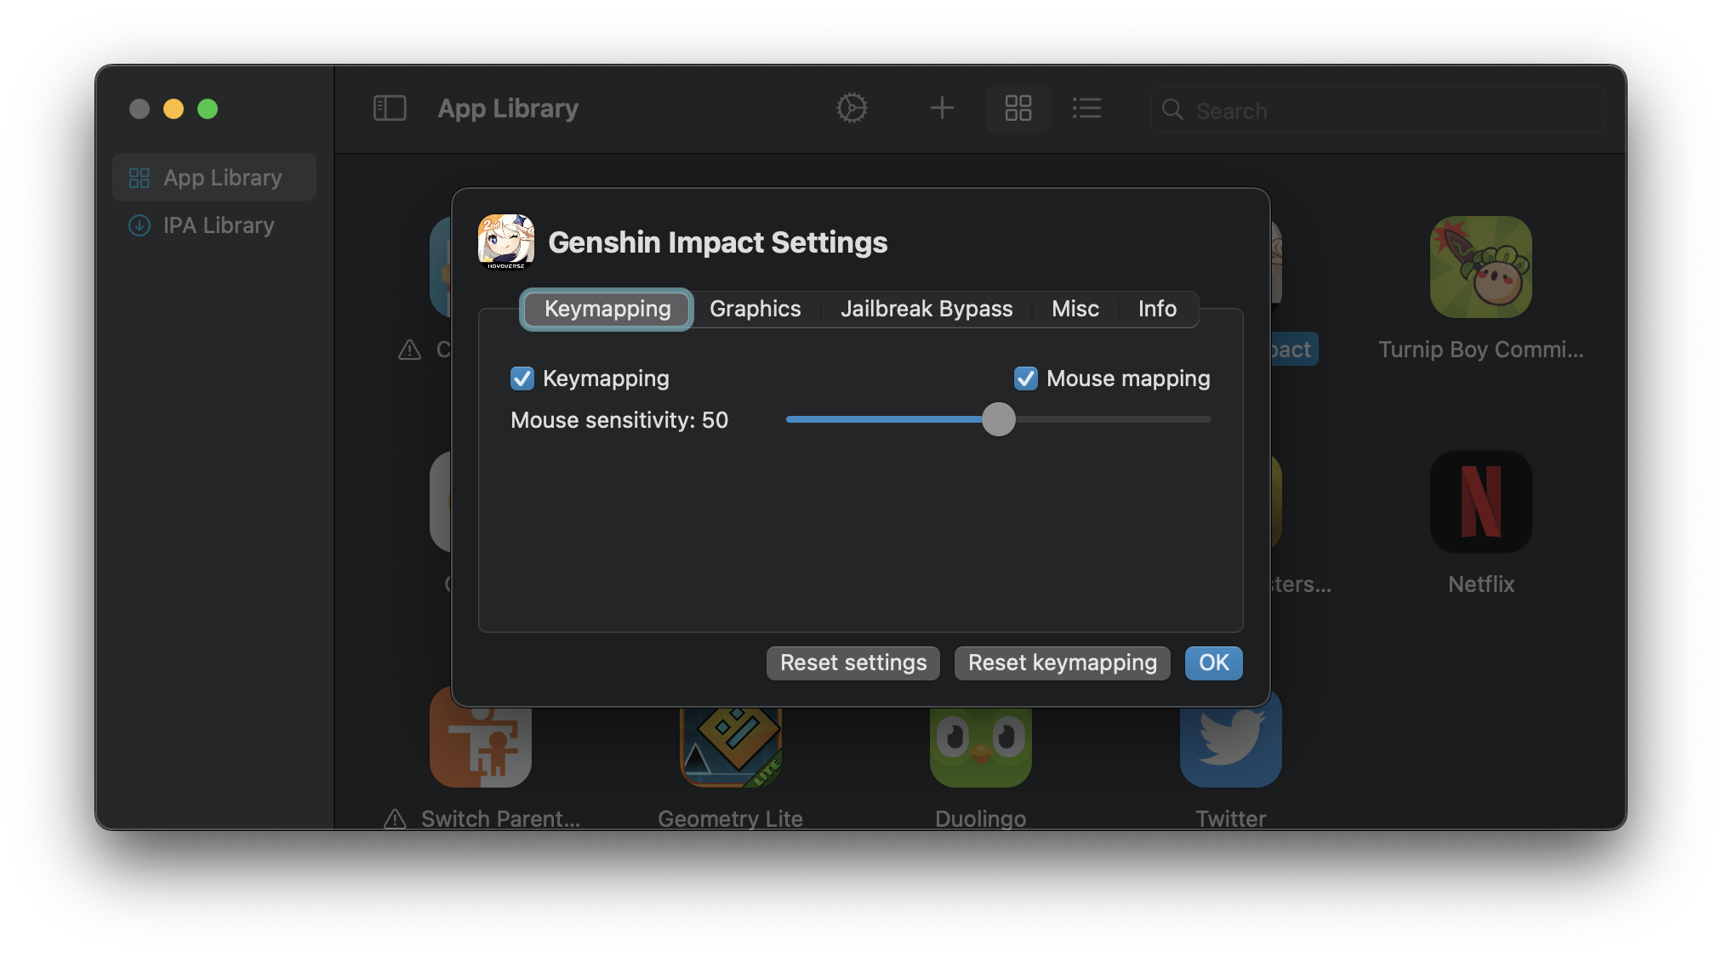Disable the Keymapping checkbox

click(522, 378)
